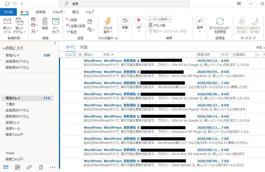Open the 音声 read aloud menu
This screenshot has width=265, height=172.
click(x=200, y=25)
